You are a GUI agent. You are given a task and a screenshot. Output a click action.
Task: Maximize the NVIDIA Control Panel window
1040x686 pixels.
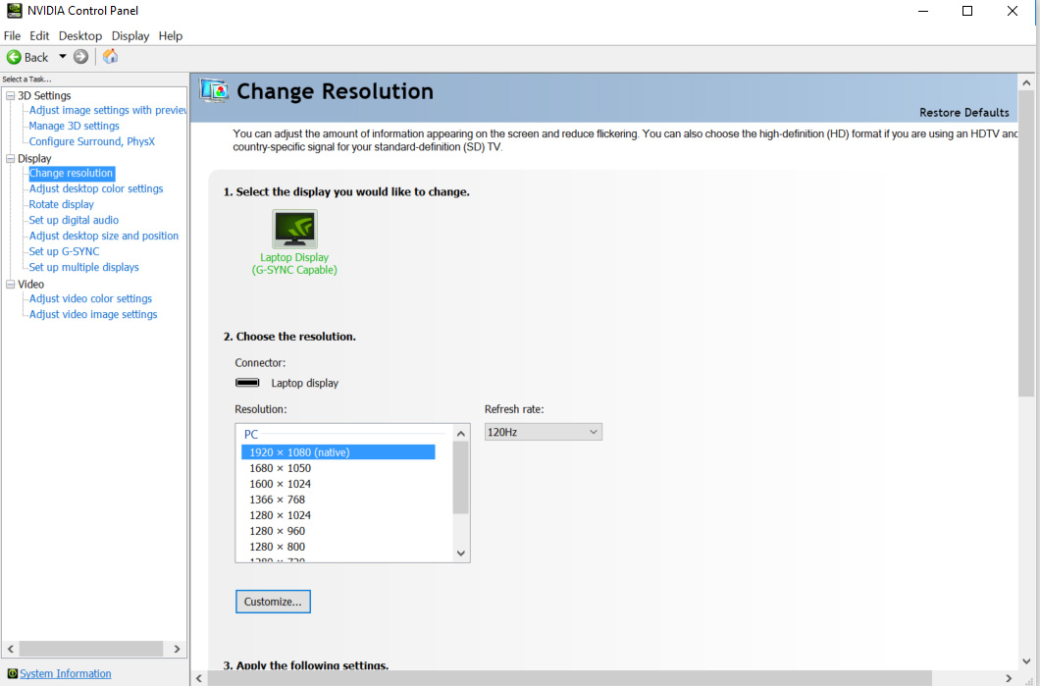tap(967, 11)
